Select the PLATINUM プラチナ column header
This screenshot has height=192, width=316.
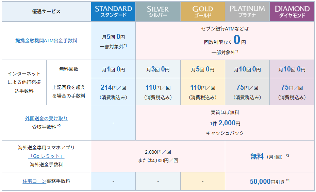(x=247, y=12)
